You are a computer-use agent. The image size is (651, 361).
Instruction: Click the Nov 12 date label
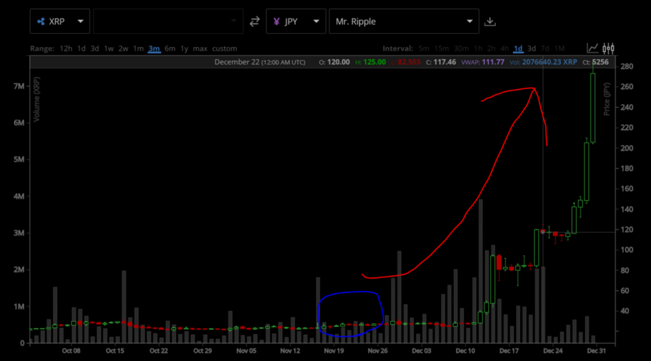[x=290, y=350]
